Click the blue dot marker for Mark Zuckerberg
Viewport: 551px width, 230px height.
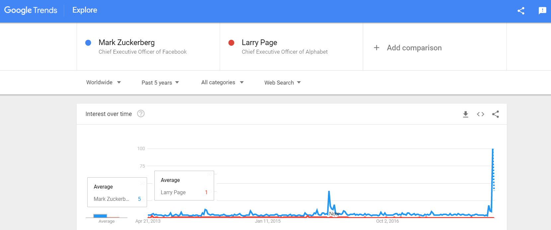(88, 42)
